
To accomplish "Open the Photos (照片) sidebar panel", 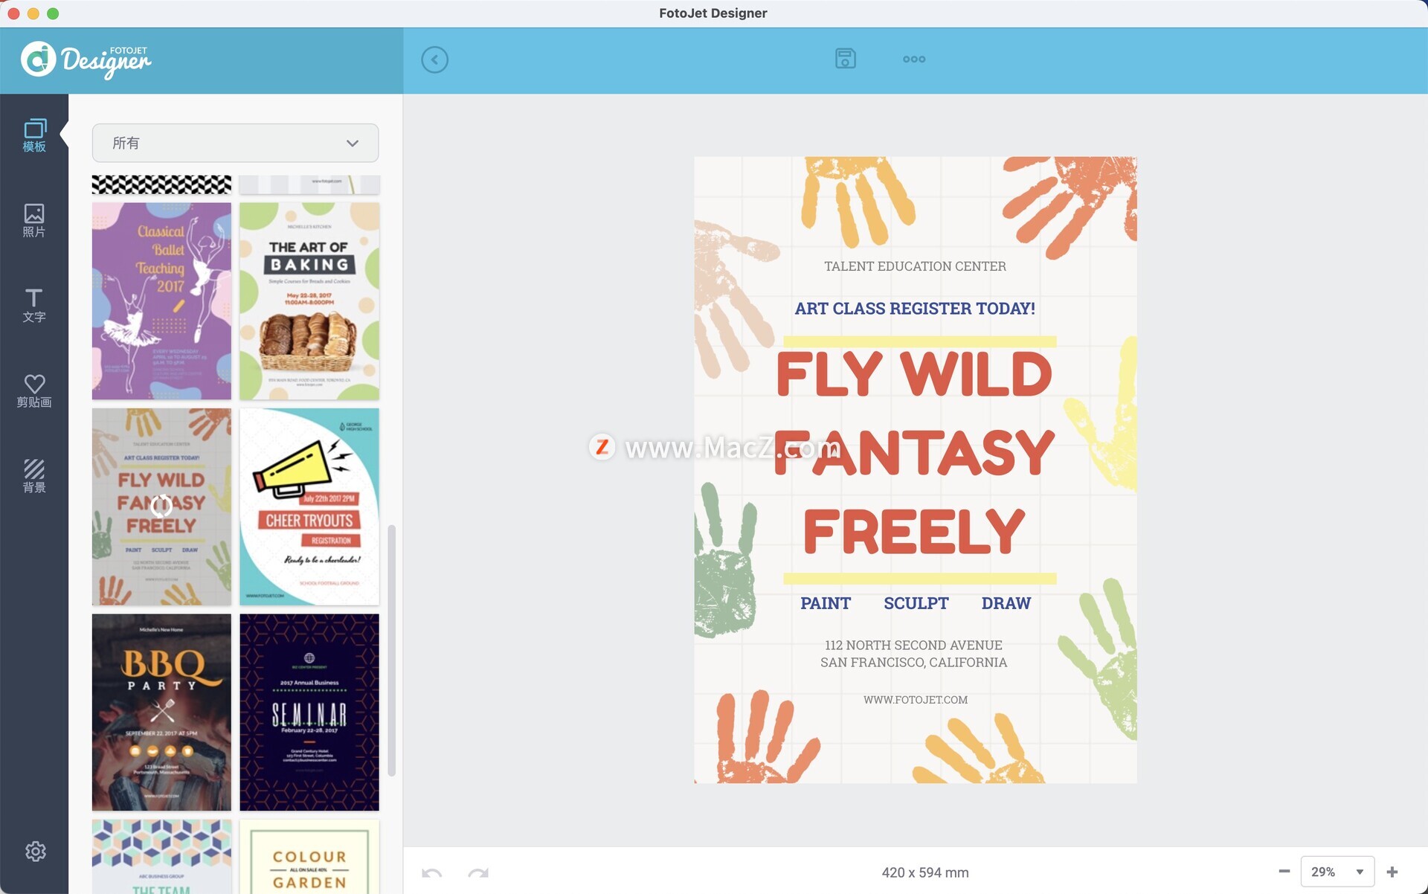I will 34,221.
